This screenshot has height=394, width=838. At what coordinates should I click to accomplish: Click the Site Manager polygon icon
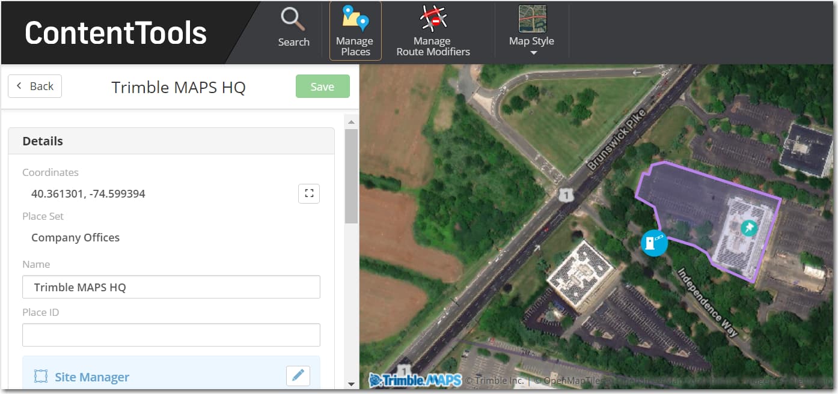[x=40, y=377]
